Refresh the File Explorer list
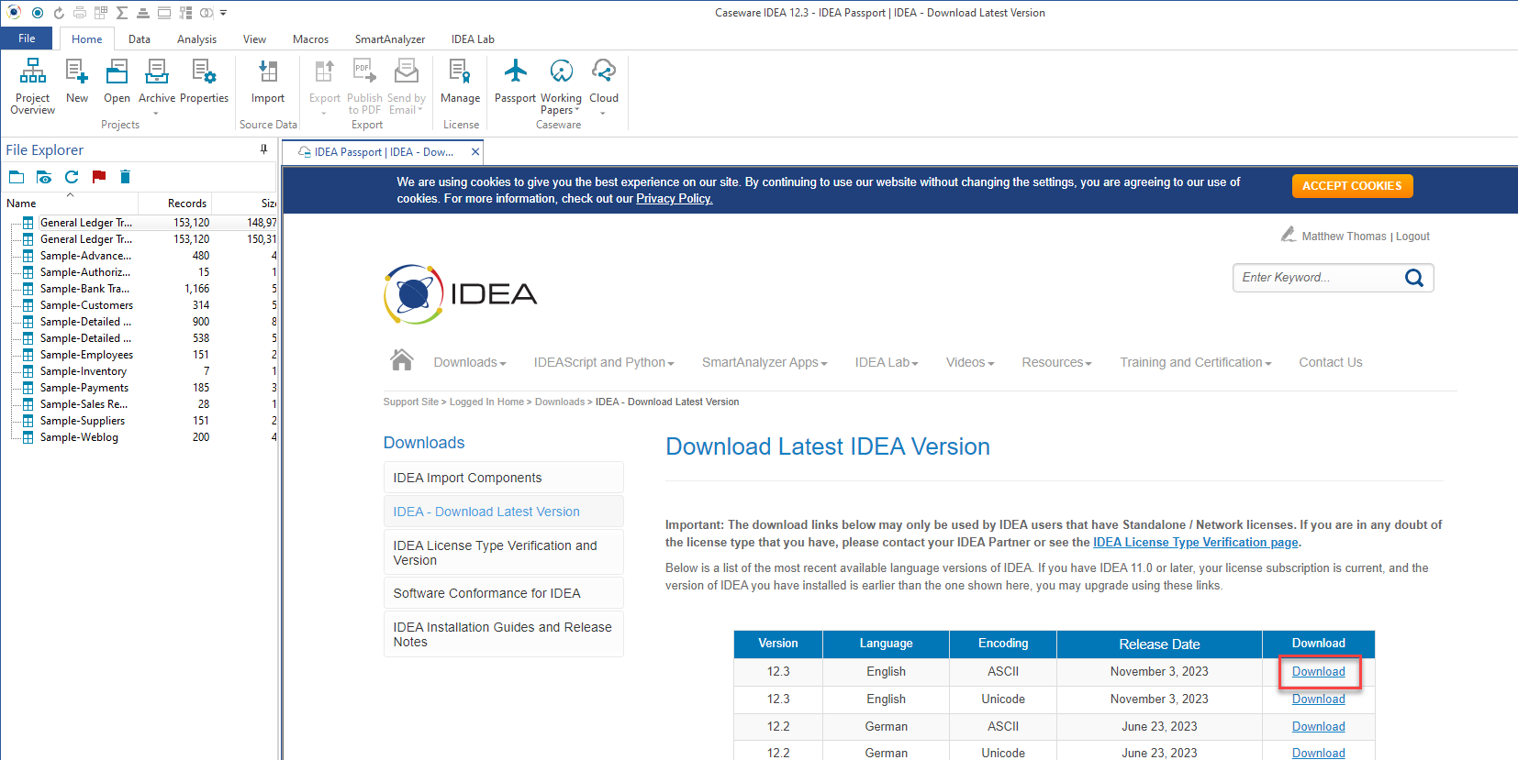 pyautogui.click(x=72, y=177)
